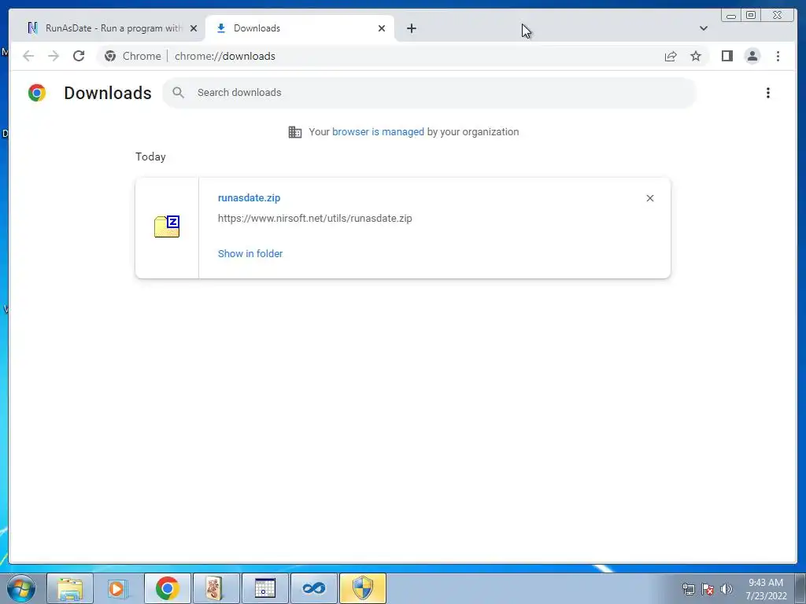
Task: Restore down the Chrome window
Action: [750, 16]
